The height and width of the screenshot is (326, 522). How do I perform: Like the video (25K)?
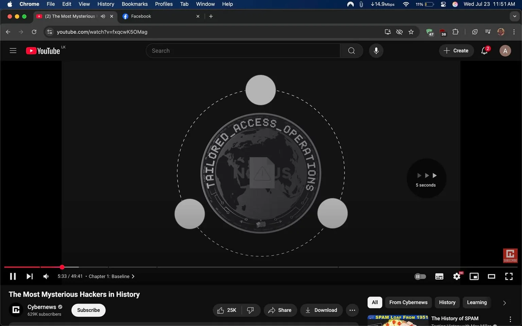pos(227,310)
